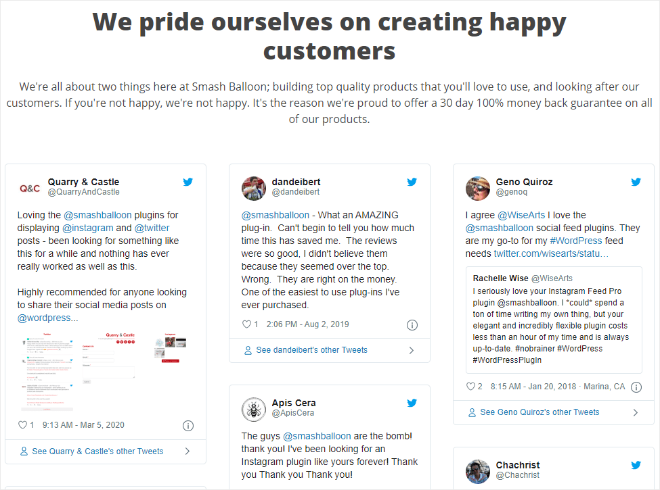Click the Twitter bird icon on Chachrist's tweet
This screenshot has width=660, height=490.
[636, 465]
